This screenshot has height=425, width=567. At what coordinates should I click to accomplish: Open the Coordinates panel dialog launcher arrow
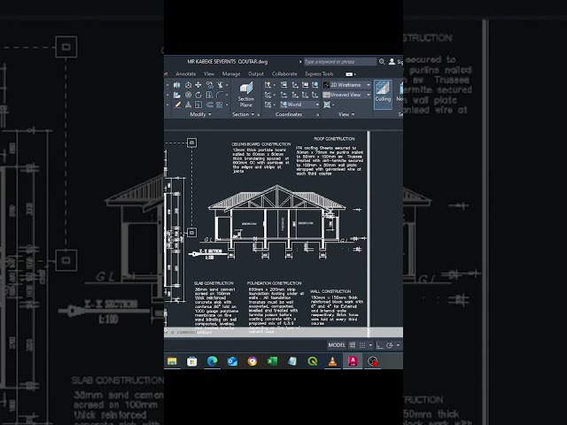click(318, 115)
